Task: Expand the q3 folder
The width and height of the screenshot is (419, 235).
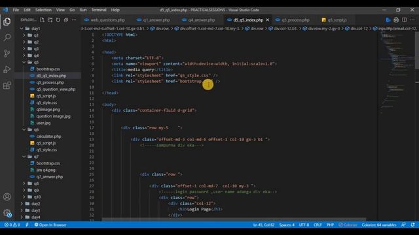Action: click(x=24, y=49)
